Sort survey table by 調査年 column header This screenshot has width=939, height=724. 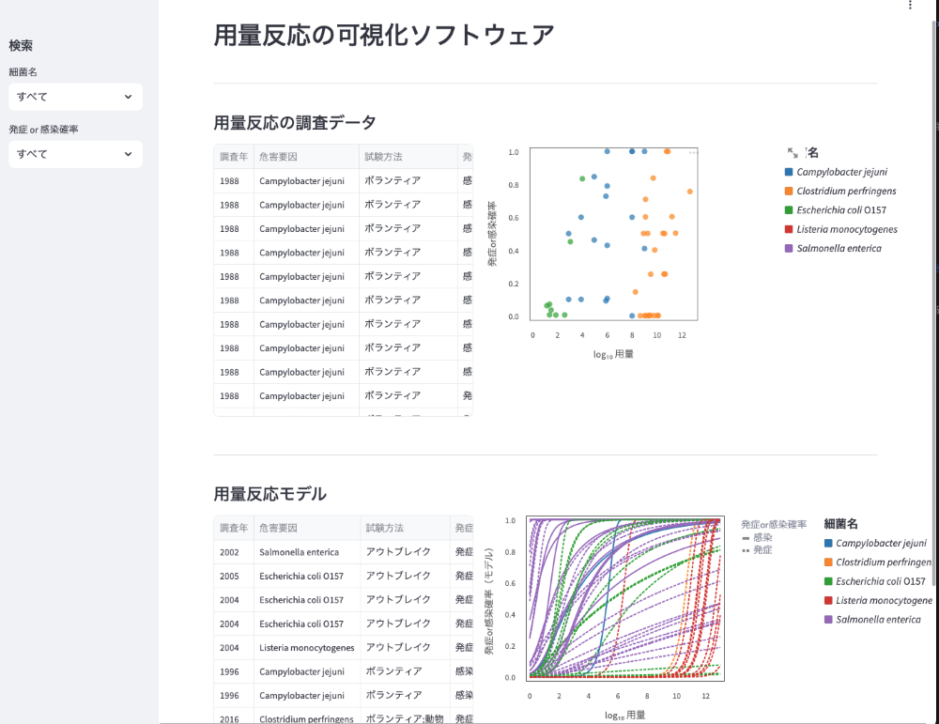234,157
